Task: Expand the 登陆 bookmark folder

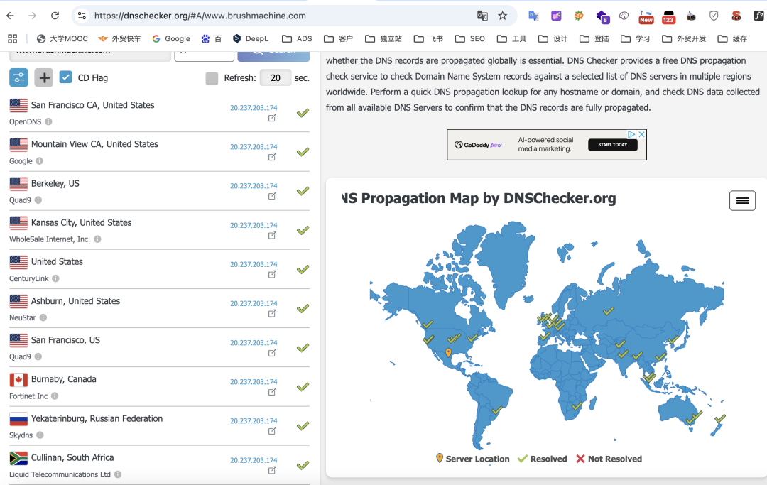Action: [594, 38]
